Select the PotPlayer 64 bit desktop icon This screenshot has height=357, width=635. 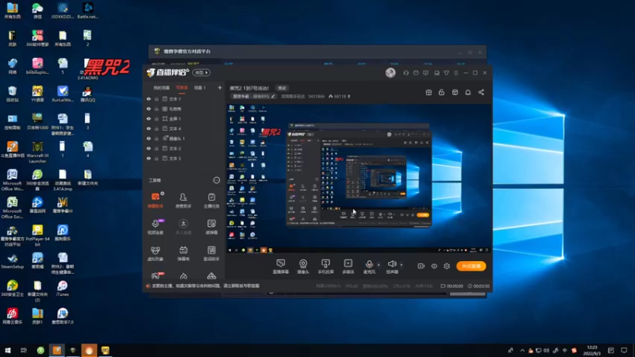[x=37, y=236]
